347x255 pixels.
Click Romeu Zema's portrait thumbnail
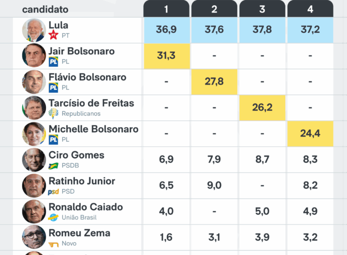tap(34, 237)
